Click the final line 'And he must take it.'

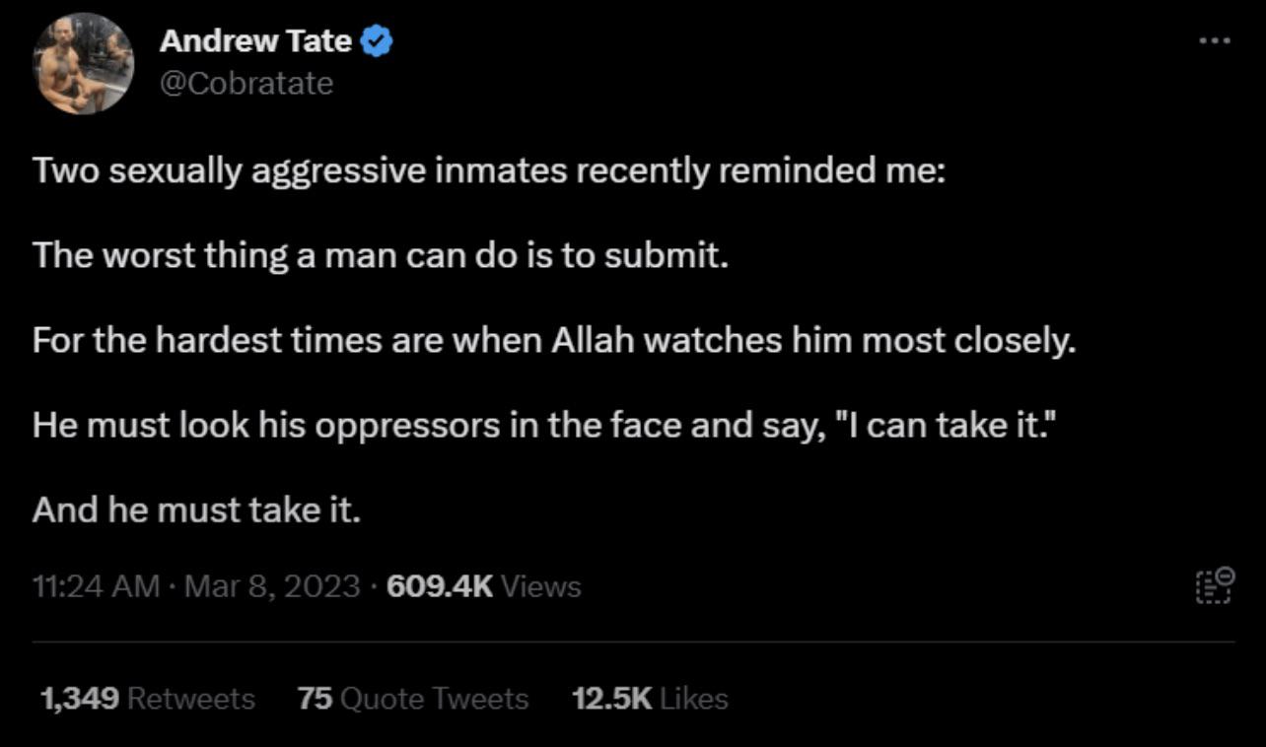pos(197,510)
